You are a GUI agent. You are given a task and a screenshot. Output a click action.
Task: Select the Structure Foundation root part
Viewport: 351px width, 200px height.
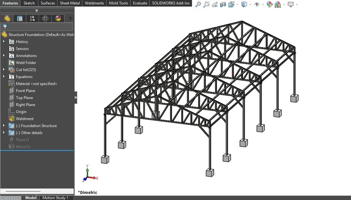coord(41,35)
